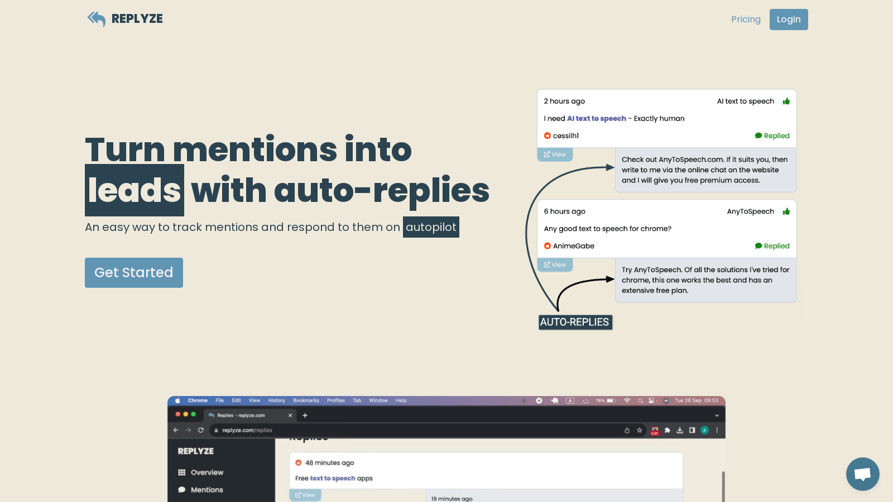
Task: Expand tab search chevron in demo browser
Action: tap(717, 416)
